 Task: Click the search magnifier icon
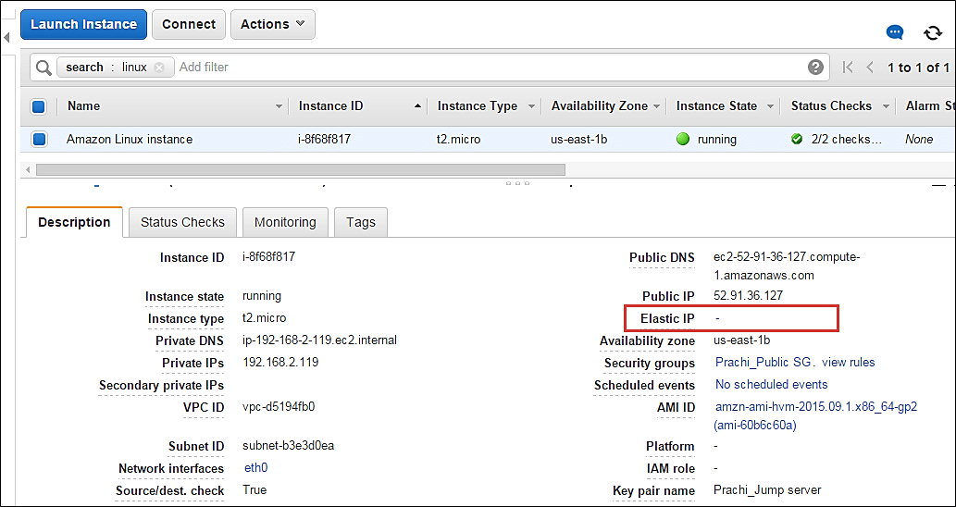pos(43,68)
